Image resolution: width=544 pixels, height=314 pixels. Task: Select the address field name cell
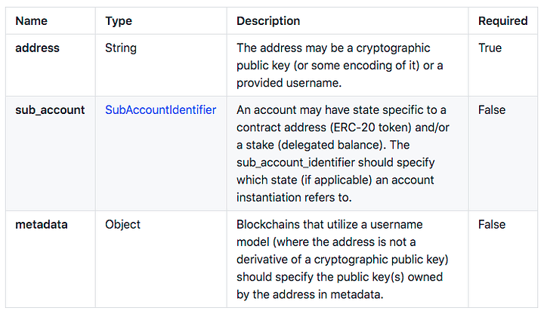pos(38,48)
